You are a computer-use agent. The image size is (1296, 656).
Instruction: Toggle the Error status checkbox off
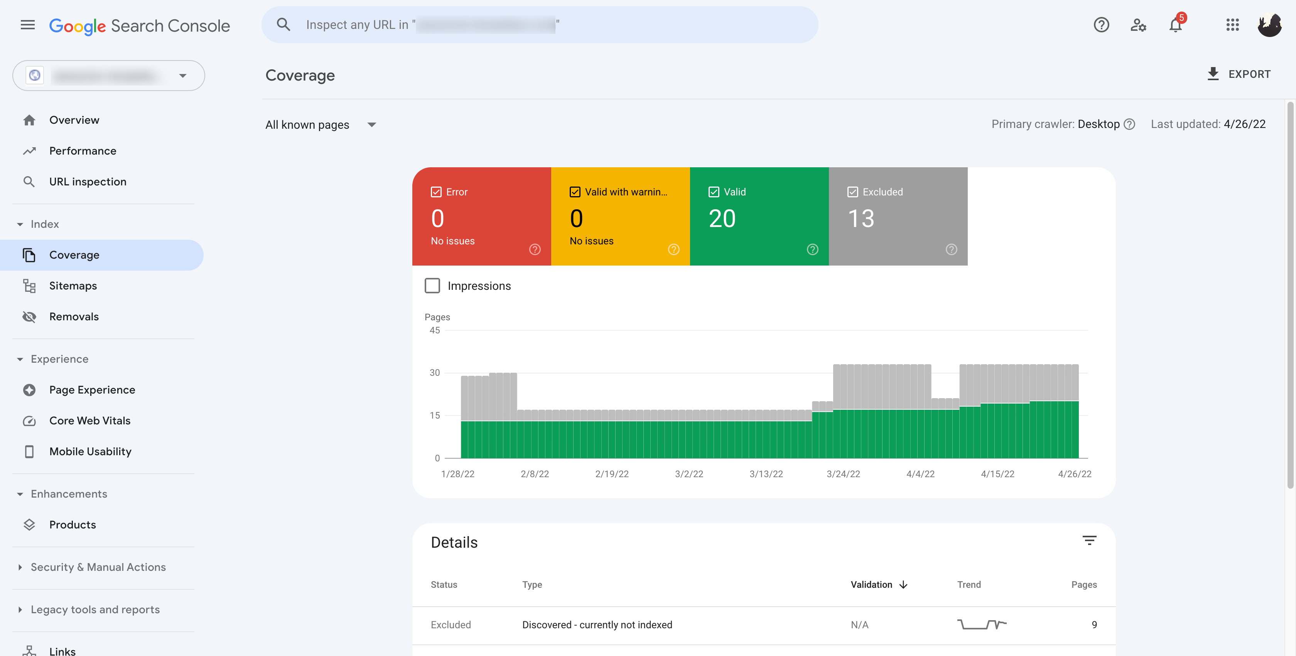click(x=435, y=192)
